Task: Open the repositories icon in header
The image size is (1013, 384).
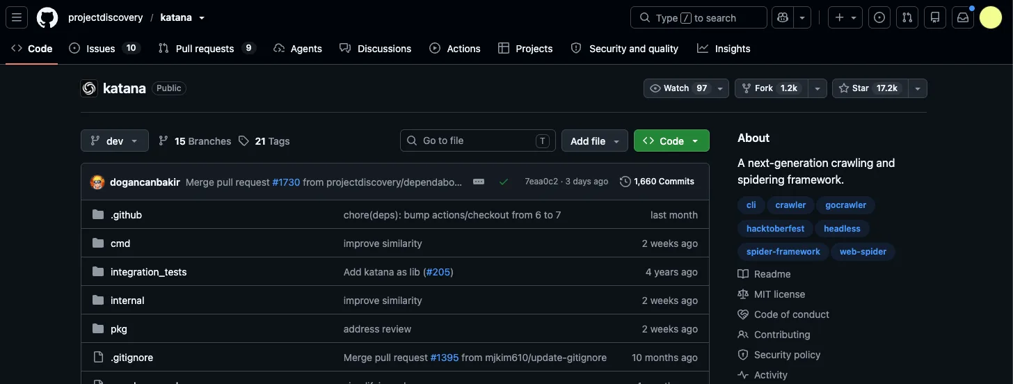Action: click(x=935, y=17)
